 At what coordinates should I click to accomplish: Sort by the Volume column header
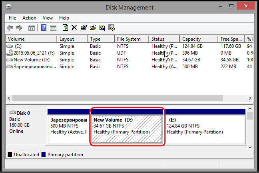point(32,39)
